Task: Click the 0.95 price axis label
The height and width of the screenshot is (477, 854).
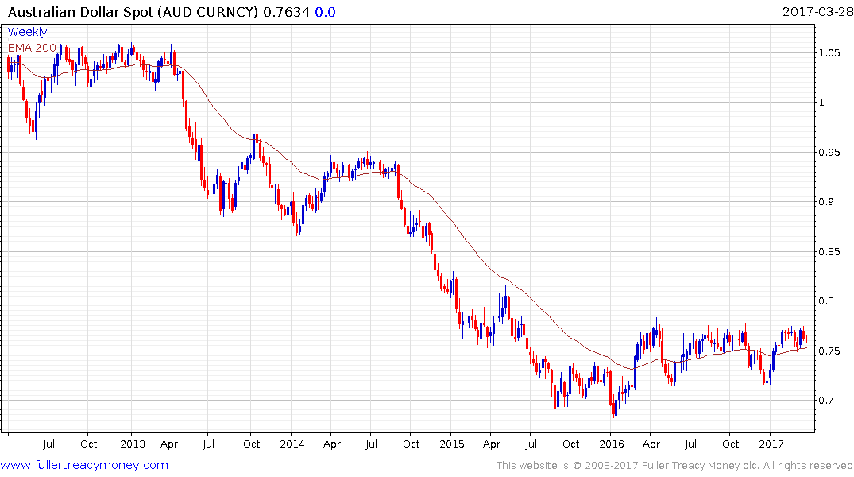Action: (829, 152)
